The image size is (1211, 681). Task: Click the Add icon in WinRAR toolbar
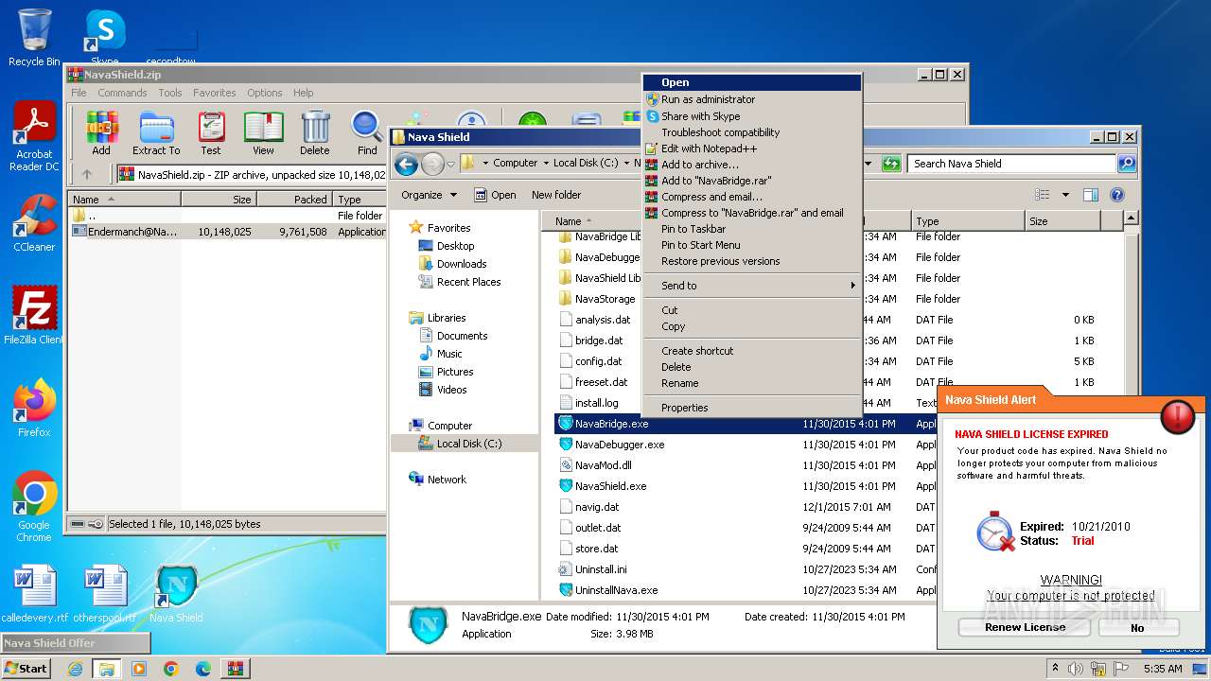(101, 133)
